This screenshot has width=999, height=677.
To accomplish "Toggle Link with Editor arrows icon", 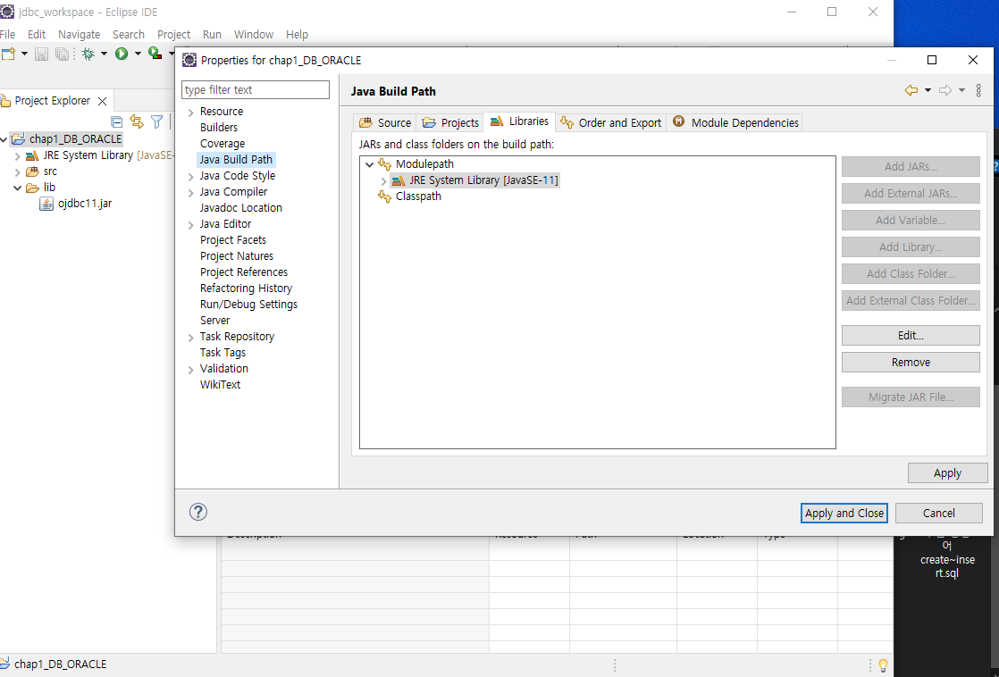I will [137, 121].
